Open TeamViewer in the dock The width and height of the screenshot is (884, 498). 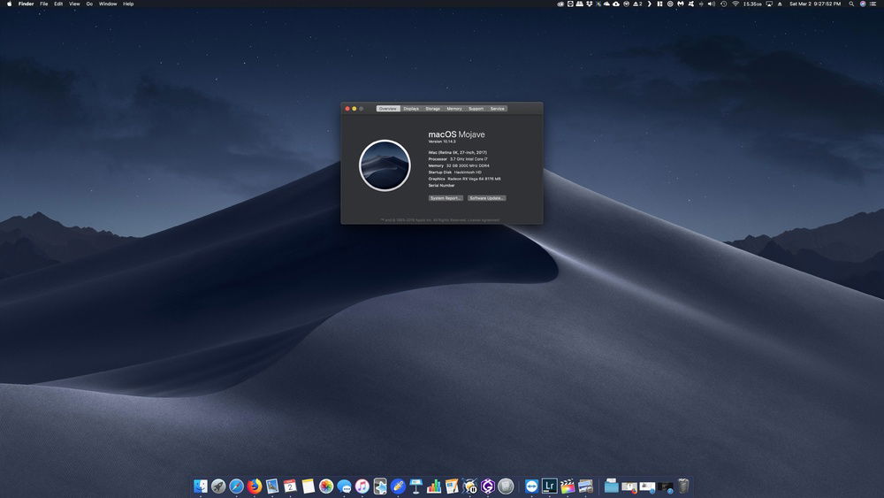pos(531,486)
